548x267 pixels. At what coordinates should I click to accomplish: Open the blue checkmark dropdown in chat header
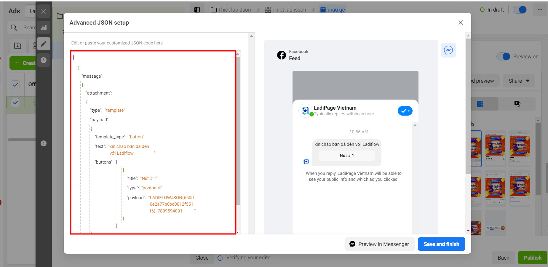point(405,111)
